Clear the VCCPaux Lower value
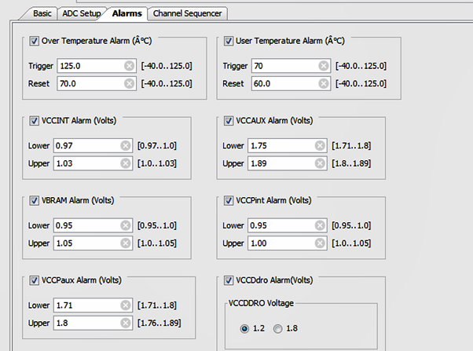The width and height of the screenshot is (473, 351). click(126, 305)
